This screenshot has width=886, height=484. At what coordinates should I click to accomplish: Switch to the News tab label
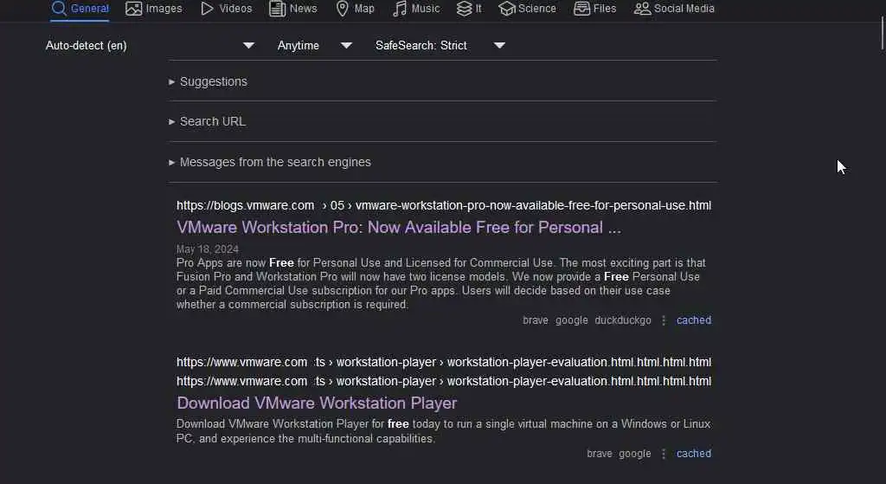tap(304, 9)
